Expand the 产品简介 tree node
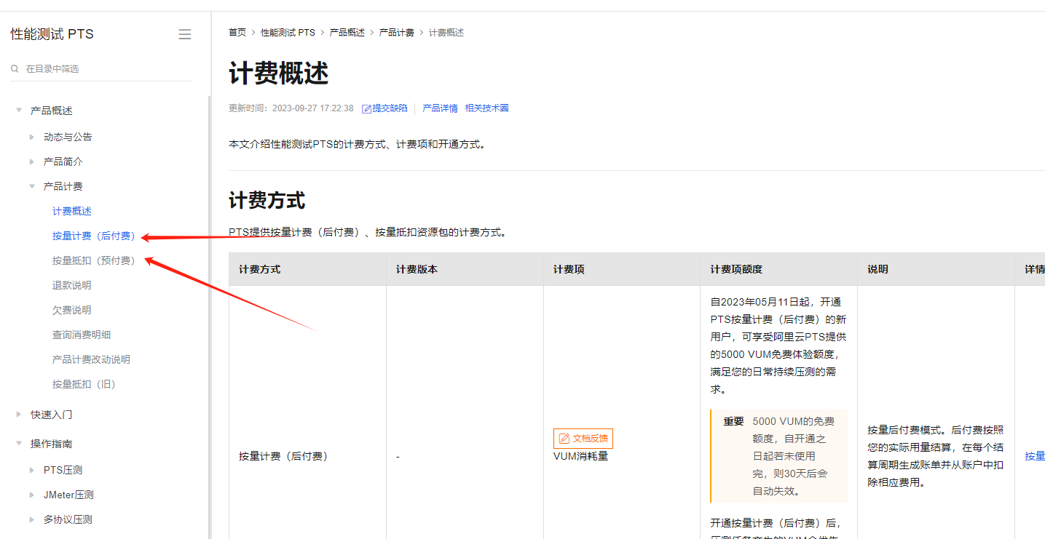Viewport: 1045px width, 539px height. click(32, 161)
